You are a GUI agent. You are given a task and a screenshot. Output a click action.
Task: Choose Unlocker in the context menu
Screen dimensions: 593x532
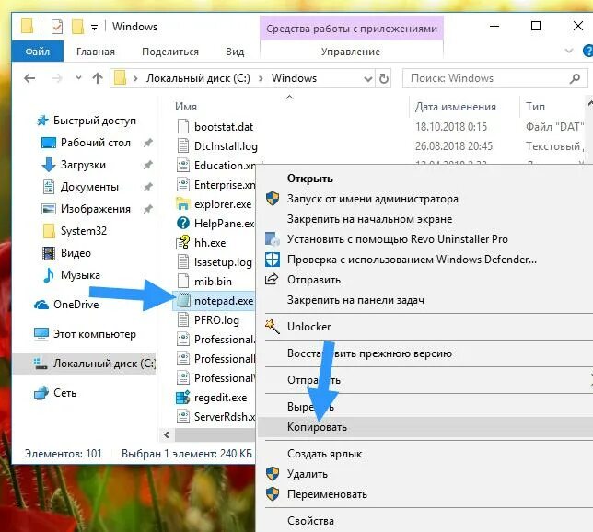[308, 327]
